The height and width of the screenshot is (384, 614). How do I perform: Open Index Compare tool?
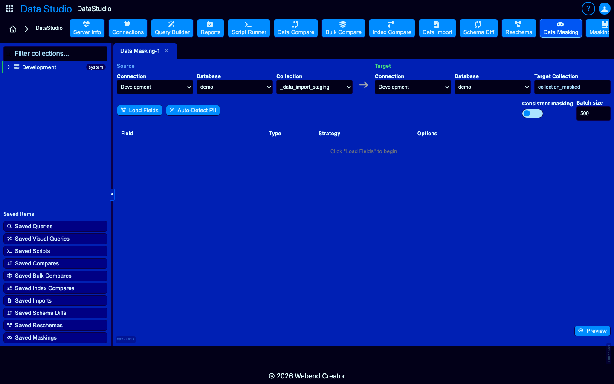coord(392,28)
